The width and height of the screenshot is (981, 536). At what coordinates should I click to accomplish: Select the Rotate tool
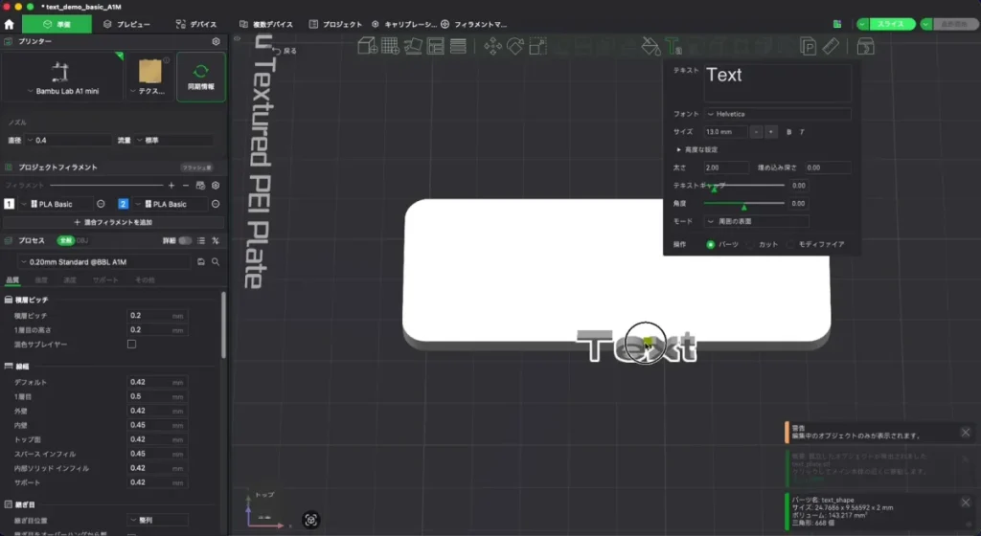coord(515,46)
